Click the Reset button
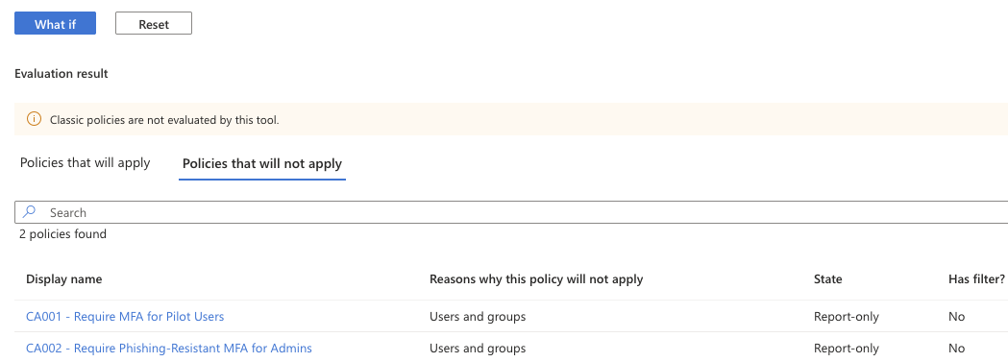The width and height of the screenshot is (1008, 362). [154, 24]
